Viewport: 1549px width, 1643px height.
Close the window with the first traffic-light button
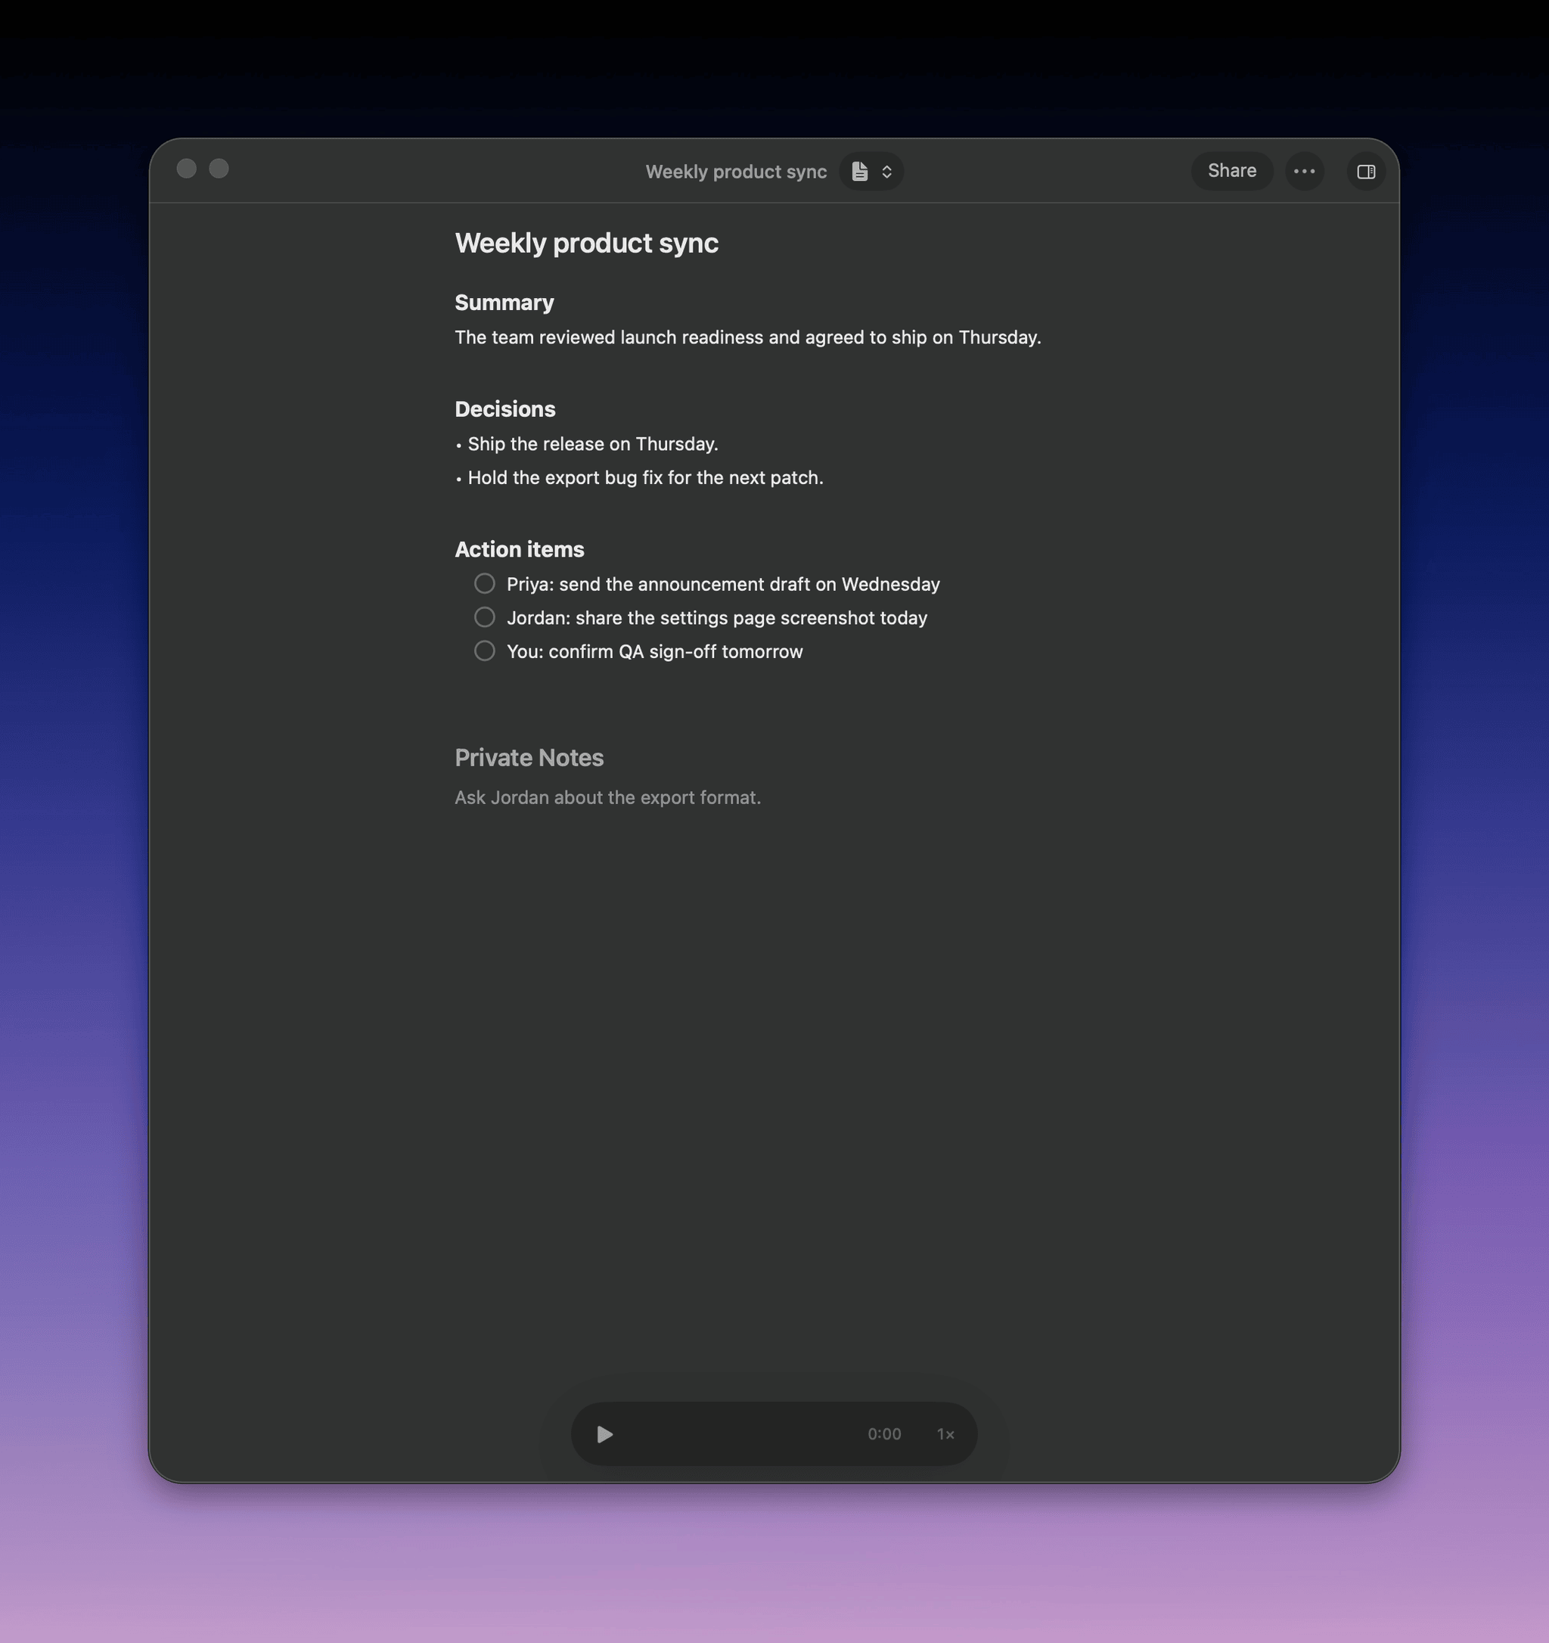pyautogui.click(x=187, y=169)
